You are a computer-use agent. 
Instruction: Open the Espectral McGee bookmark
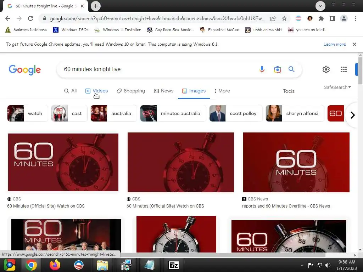click(219, 30)
